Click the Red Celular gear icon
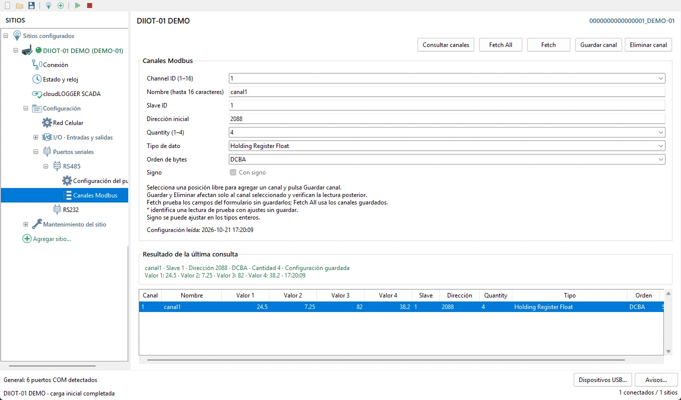681x400 pixels. tap(47, 122)
